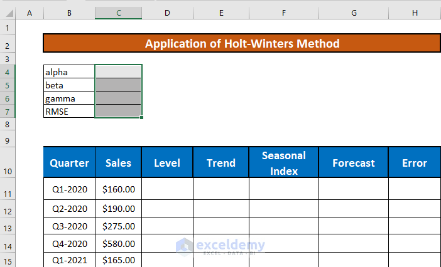Click the 'Q1-2020' cell

tap(69, 189)
